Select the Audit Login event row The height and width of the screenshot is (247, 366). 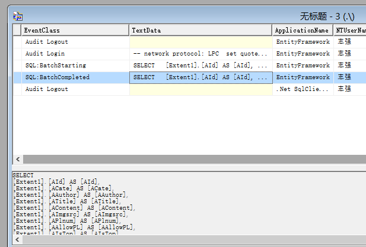coord(46,54)
